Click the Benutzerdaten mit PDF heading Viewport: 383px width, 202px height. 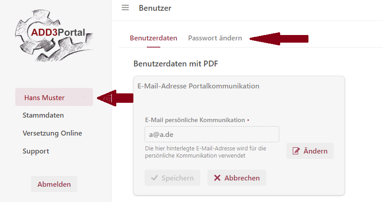(176, 64)
